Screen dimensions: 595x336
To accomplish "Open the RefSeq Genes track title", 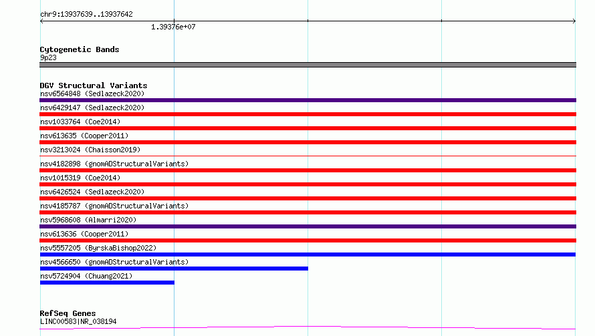I will pyautogui.click(x=68, y=313).
